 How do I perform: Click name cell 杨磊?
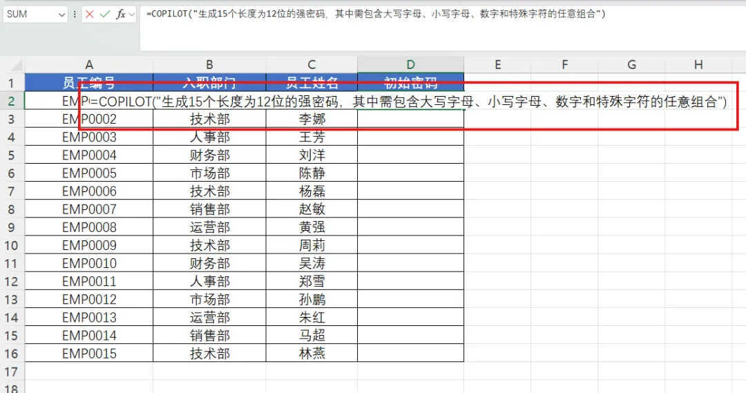pyautogui.click(x=312, y=191)
